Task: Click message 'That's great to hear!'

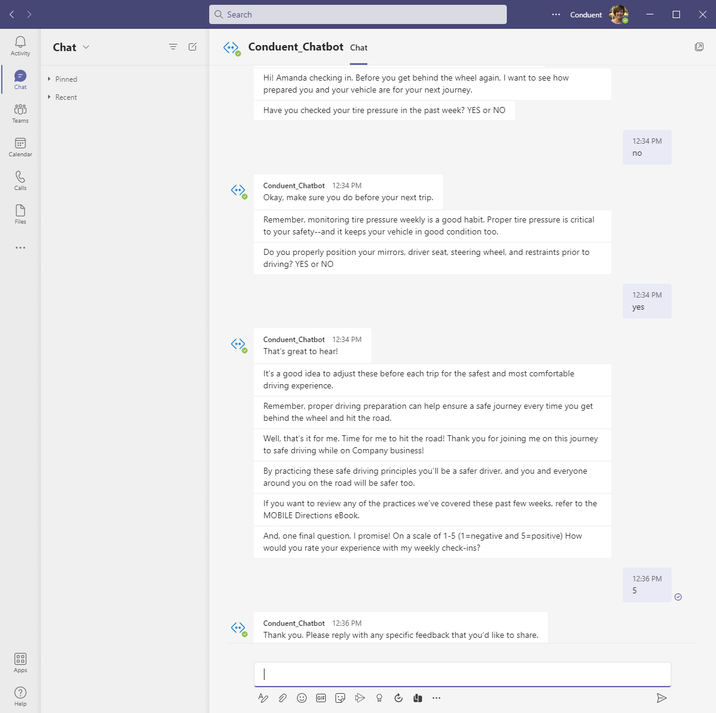Action: tap(313, 345)
